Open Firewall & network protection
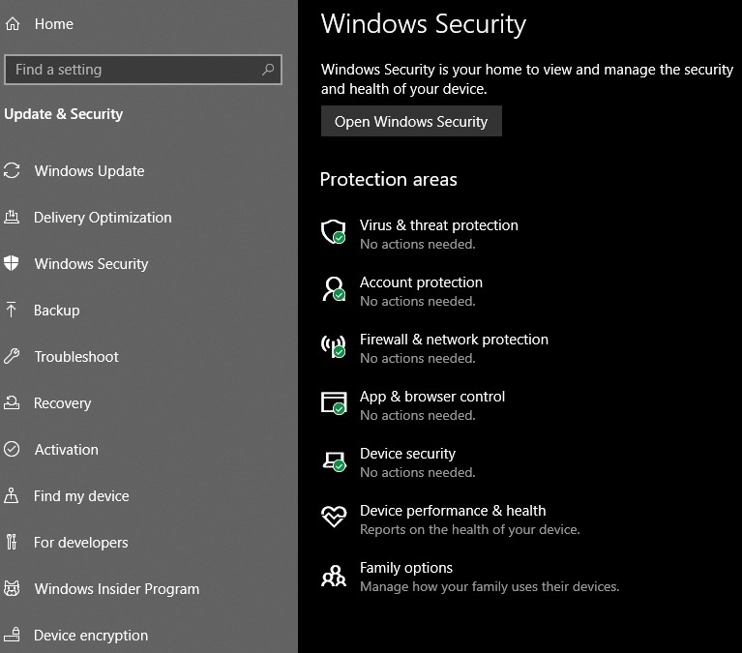Viewport: 742px width, 653px height. [454, 340]
